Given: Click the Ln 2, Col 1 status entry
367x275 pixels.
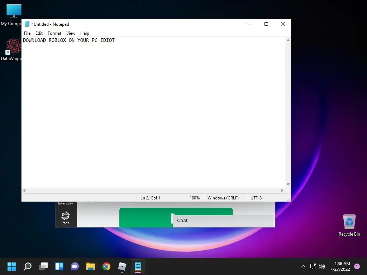Looking at the screenshot, I should (150, 198).
